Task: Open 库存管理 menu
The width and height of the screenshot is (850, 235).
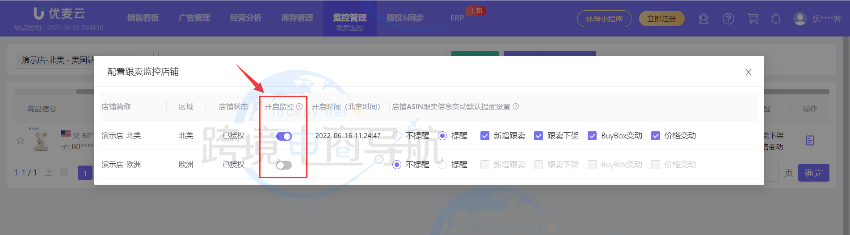Action: tap(297, 18)
